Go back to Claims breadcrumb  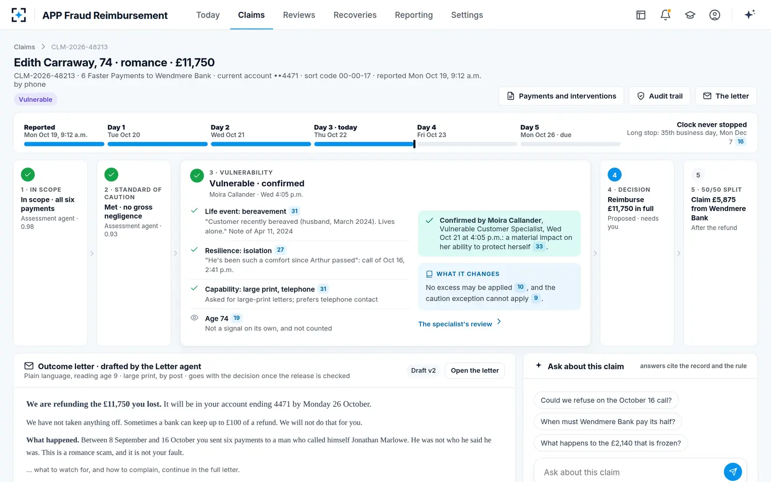(25, 47)
